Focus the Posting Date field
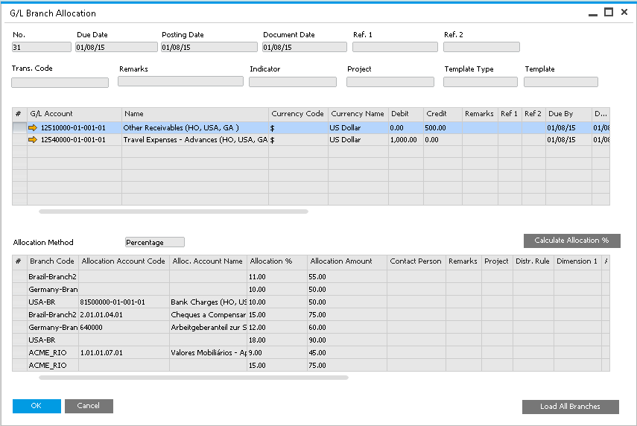Screen dimensions: 637x426 209,47
